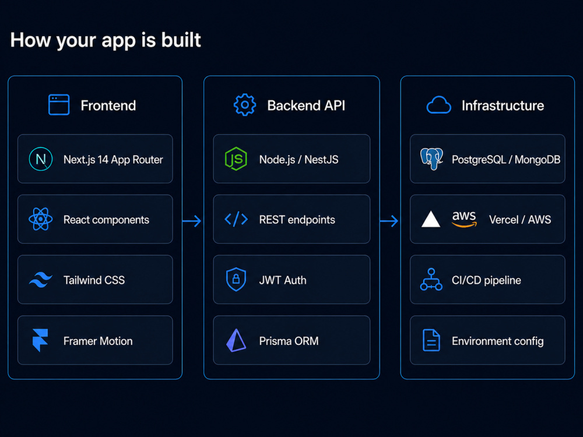
Task: Click the CI/CD pipeline node diagram icon
Action: 431,280
